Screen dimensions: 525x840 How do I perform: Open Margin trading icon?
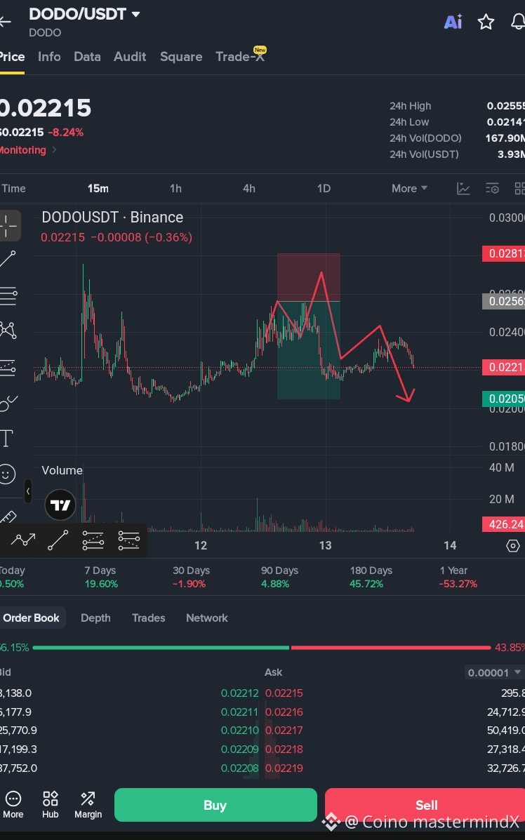click(x=88, y=805)
